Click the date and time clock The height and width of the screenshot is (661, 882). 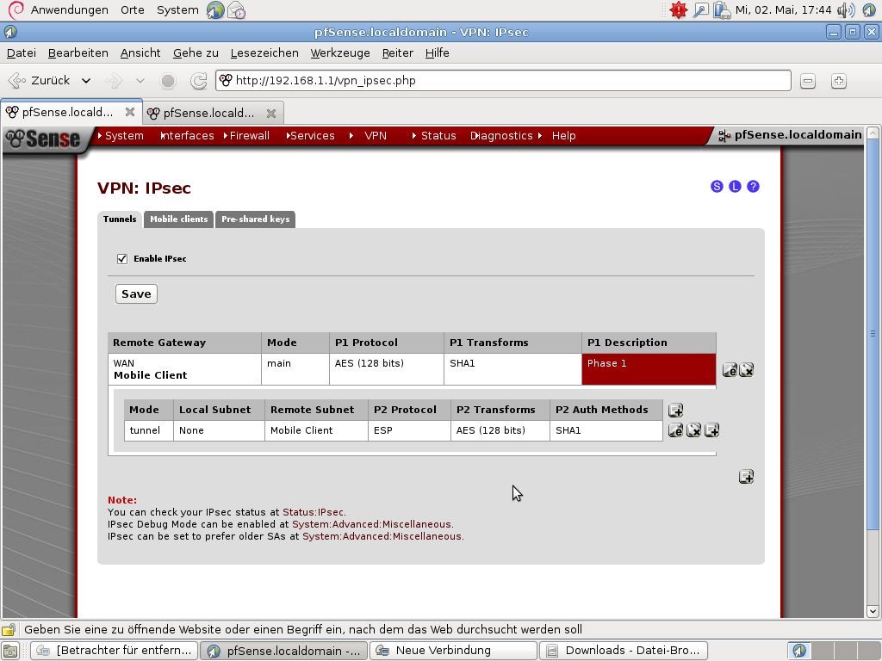[x=784, y=10]
